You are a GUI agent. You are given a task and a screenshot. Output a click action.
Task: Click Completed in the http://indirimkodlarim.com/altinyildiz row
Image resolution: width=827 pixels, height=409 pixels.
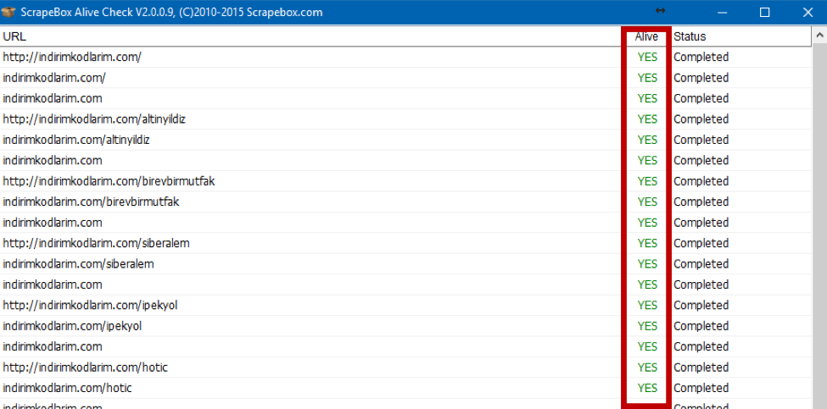coord(701,119)
